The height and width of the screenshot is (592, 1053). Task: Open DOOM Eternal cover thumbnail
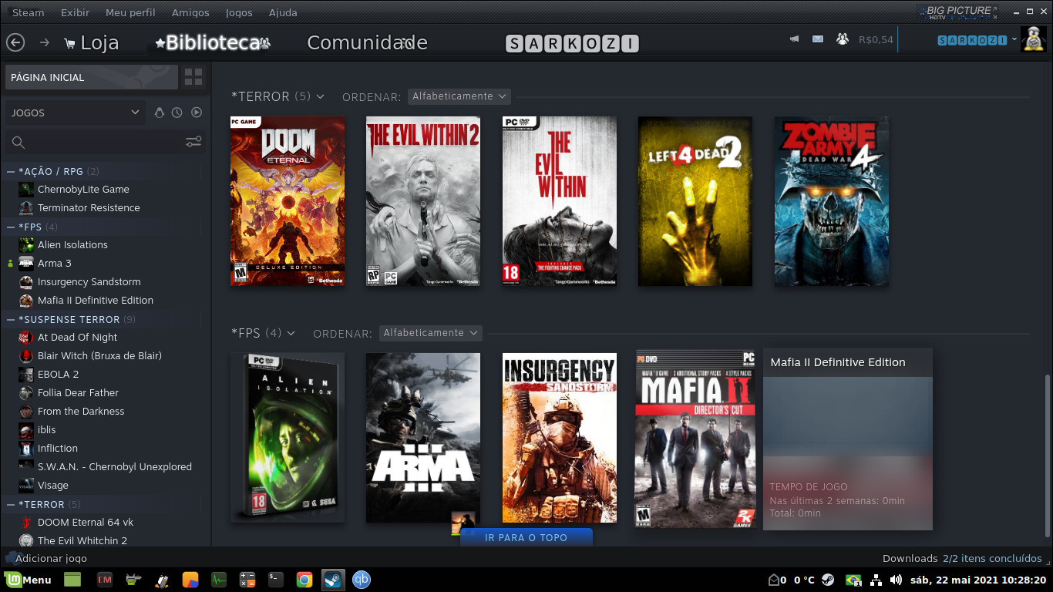(288, 201)
